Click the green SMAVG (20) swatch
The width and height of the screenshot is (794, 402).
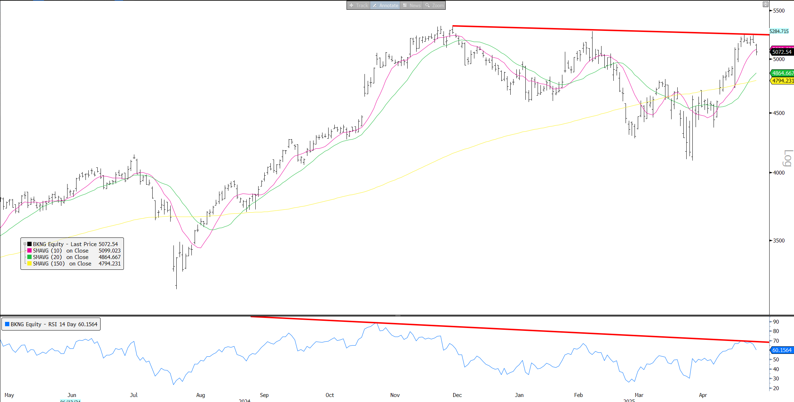click(29, 257)
